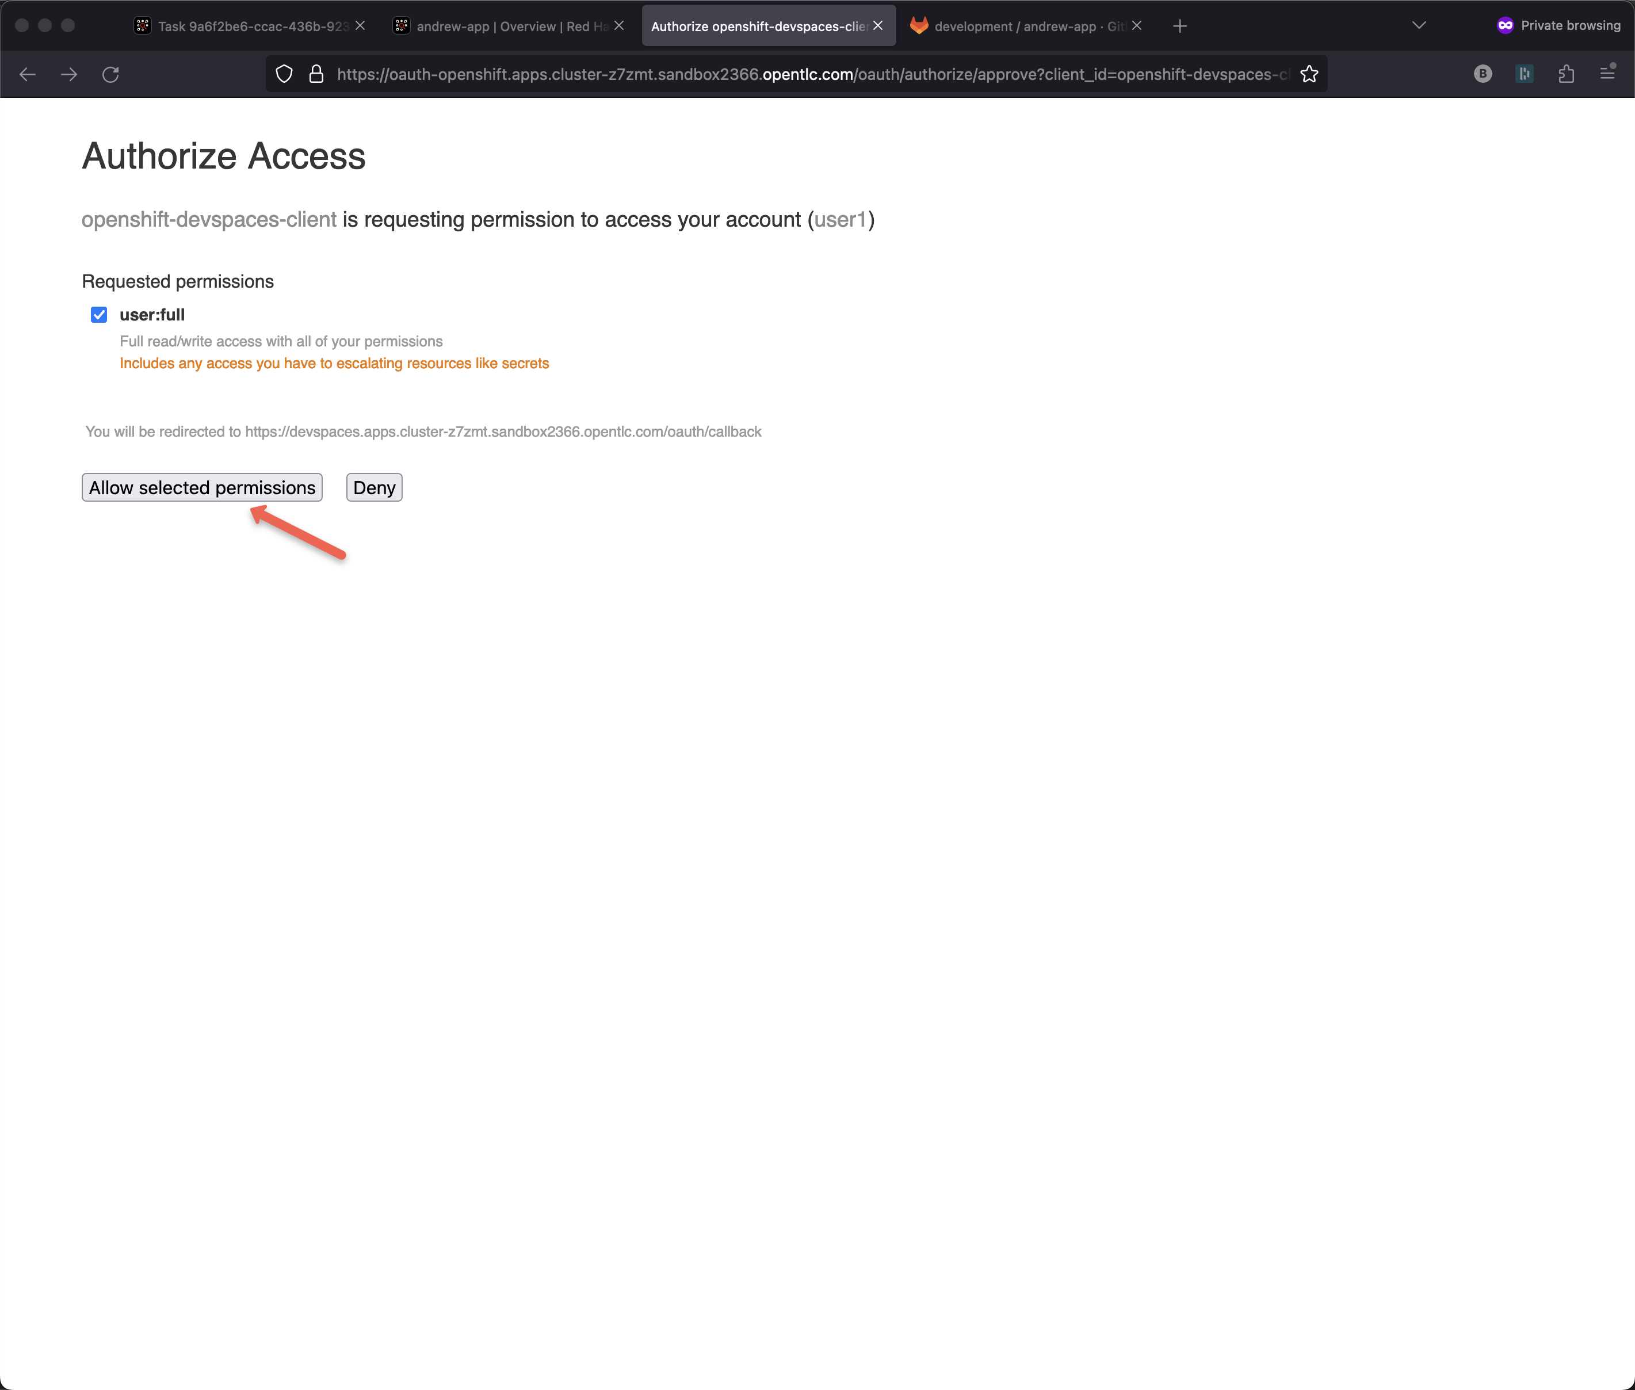
Task: Bookmark this page with the star icon
Action: (x=1309, y=74)
